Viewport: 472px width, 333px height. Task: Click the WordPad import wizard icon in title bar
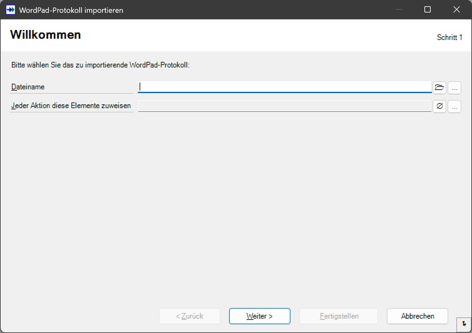10,10
